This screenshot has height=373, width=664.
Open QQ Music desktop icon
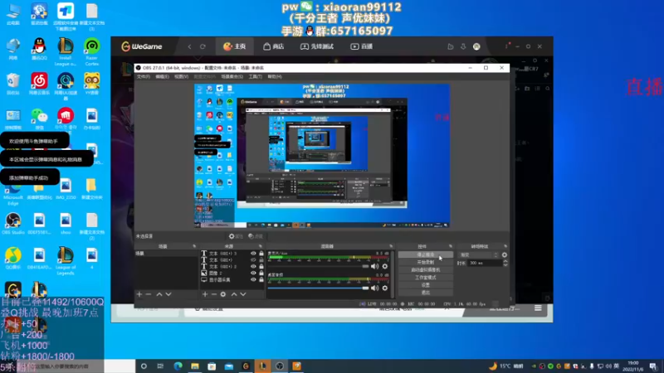click(13, 258)
